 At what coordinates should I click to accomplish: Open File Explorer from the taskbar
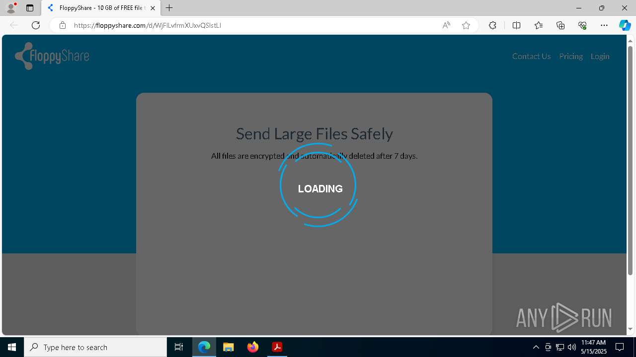pos(228,347)
